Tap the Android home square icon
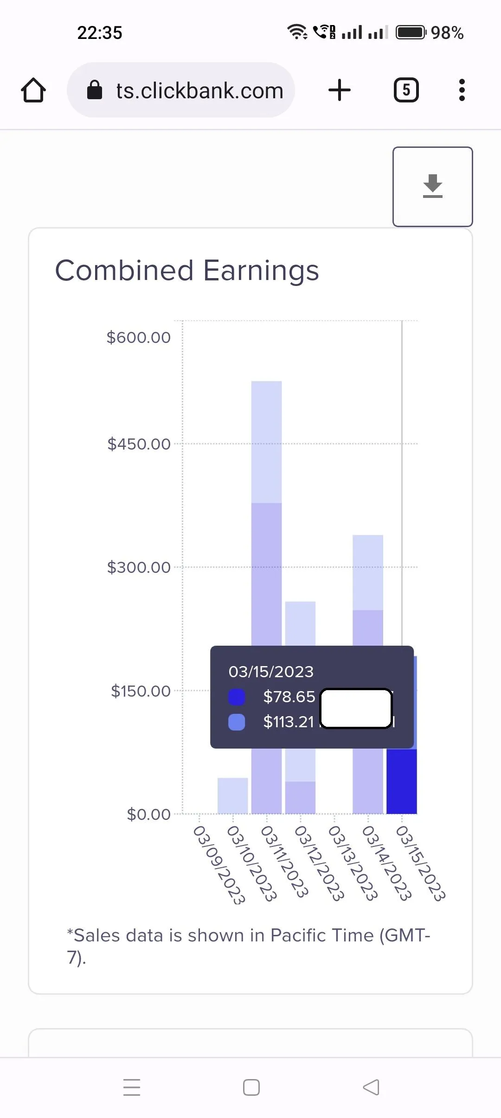This screenshot has width=501, height=1118. 251,1087
